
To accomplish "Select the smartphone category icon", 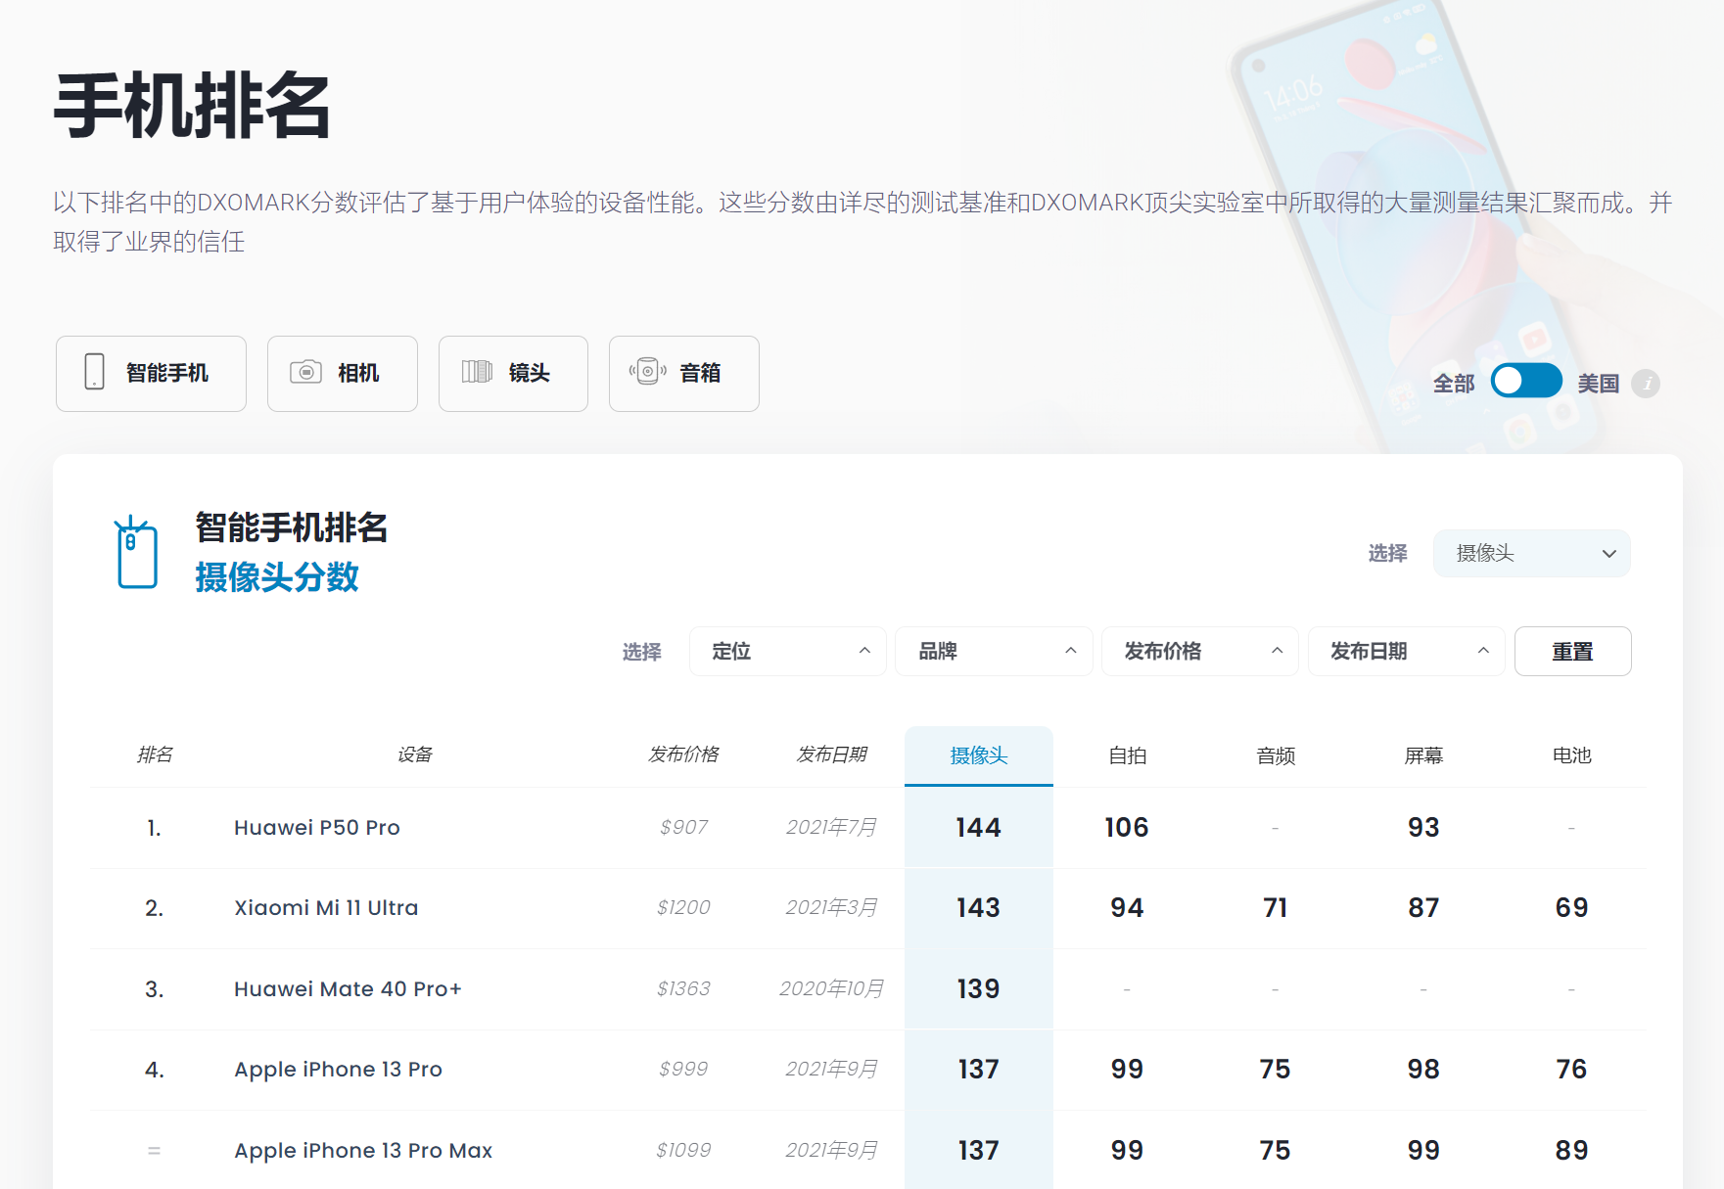I will click(x=95, y=373).
